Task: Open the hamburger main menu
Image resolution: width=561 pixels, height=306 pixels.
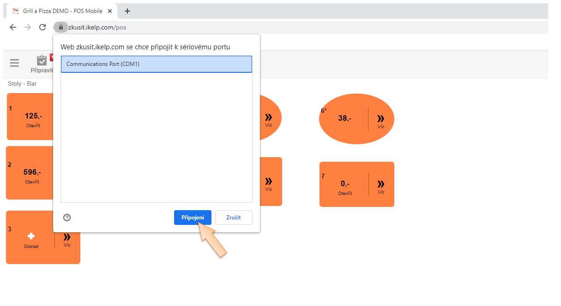Action: coord(15,63)
